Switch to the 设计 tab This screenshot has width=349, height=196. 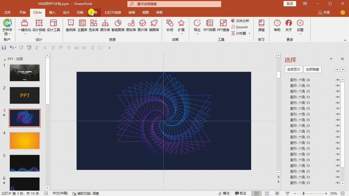pyautogui.click(x=66, y=13)
